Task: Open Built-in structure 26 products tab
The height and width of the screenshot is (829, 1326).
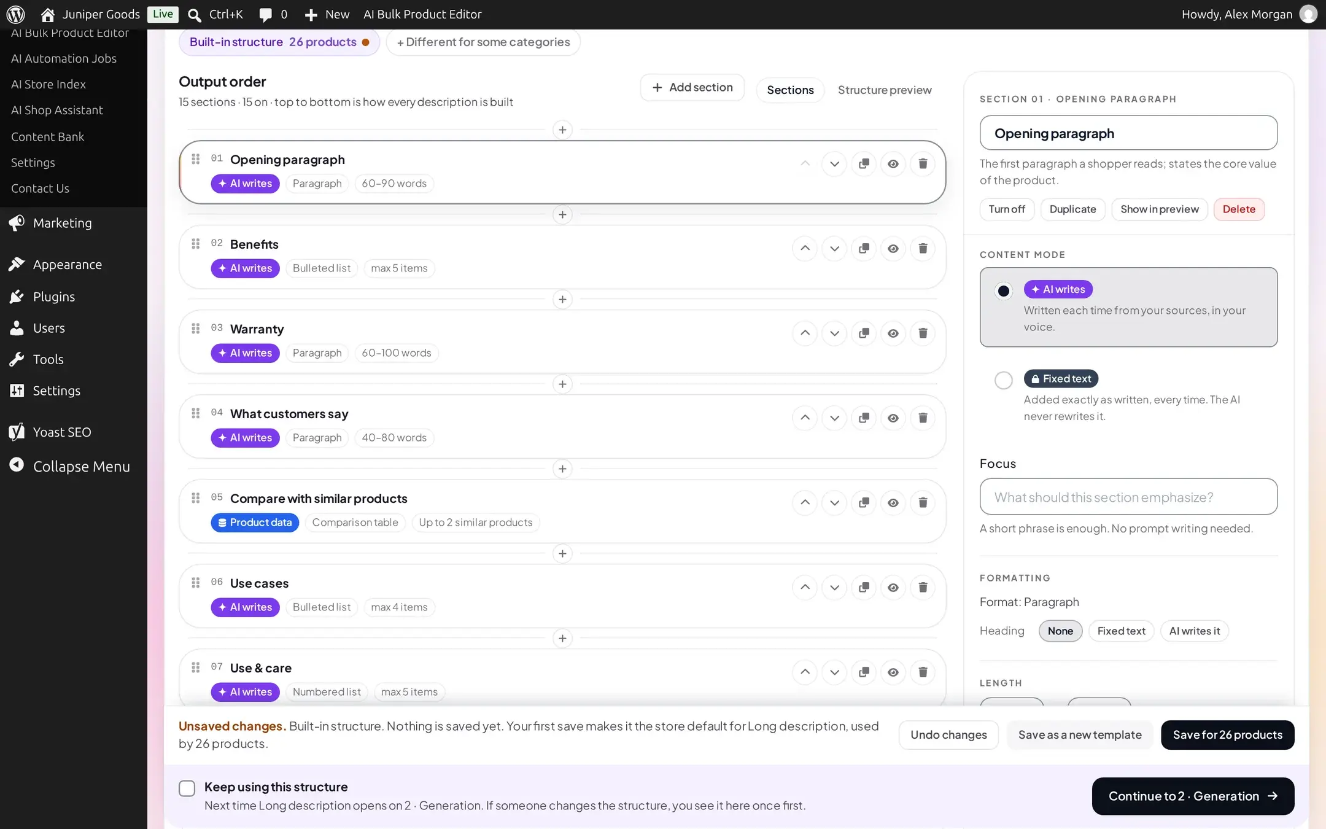Action: (279, 42)
